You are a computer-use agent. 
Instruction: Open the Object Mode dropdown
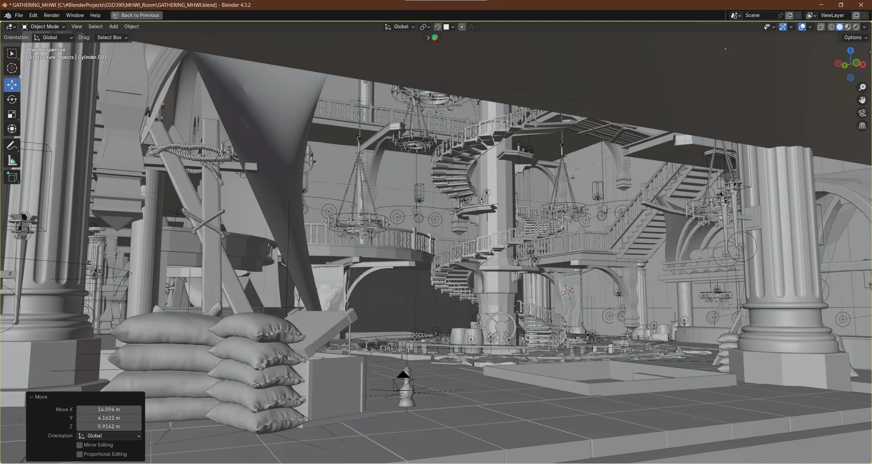pyautogui.click(x=43, y=27)
